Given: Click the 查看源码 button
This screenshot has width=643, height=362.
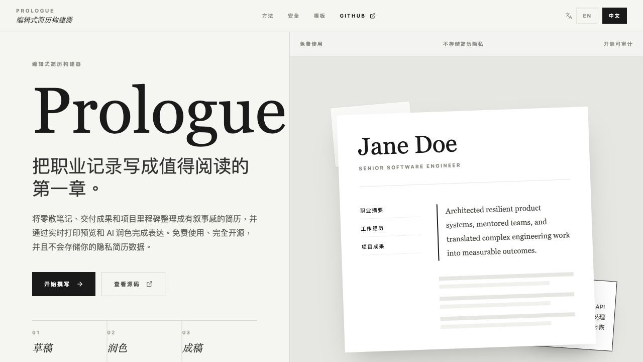Looking at the screenshot, I should click(x=133, y=284).
